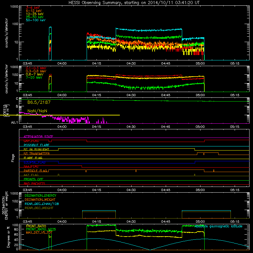
Task: Click counts/s/detector axis title of top panel
Action: [6, 33]
